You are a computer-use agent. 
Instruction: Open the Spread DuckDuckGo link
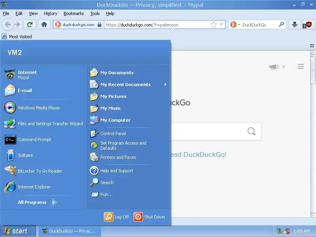pos(199,154)
